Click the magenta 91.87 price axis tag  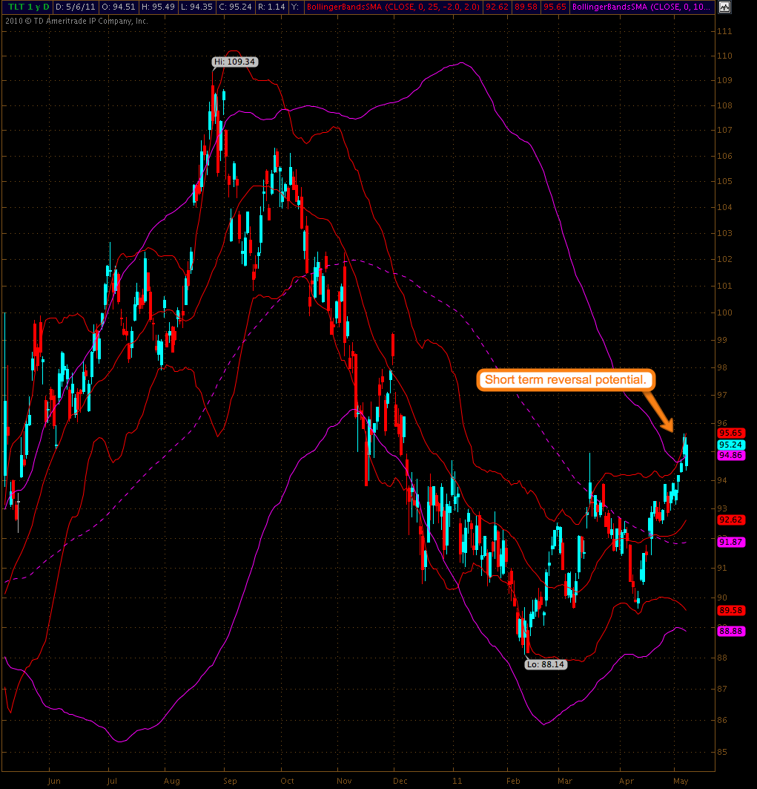pyautogui.click(x=731, y=543)
